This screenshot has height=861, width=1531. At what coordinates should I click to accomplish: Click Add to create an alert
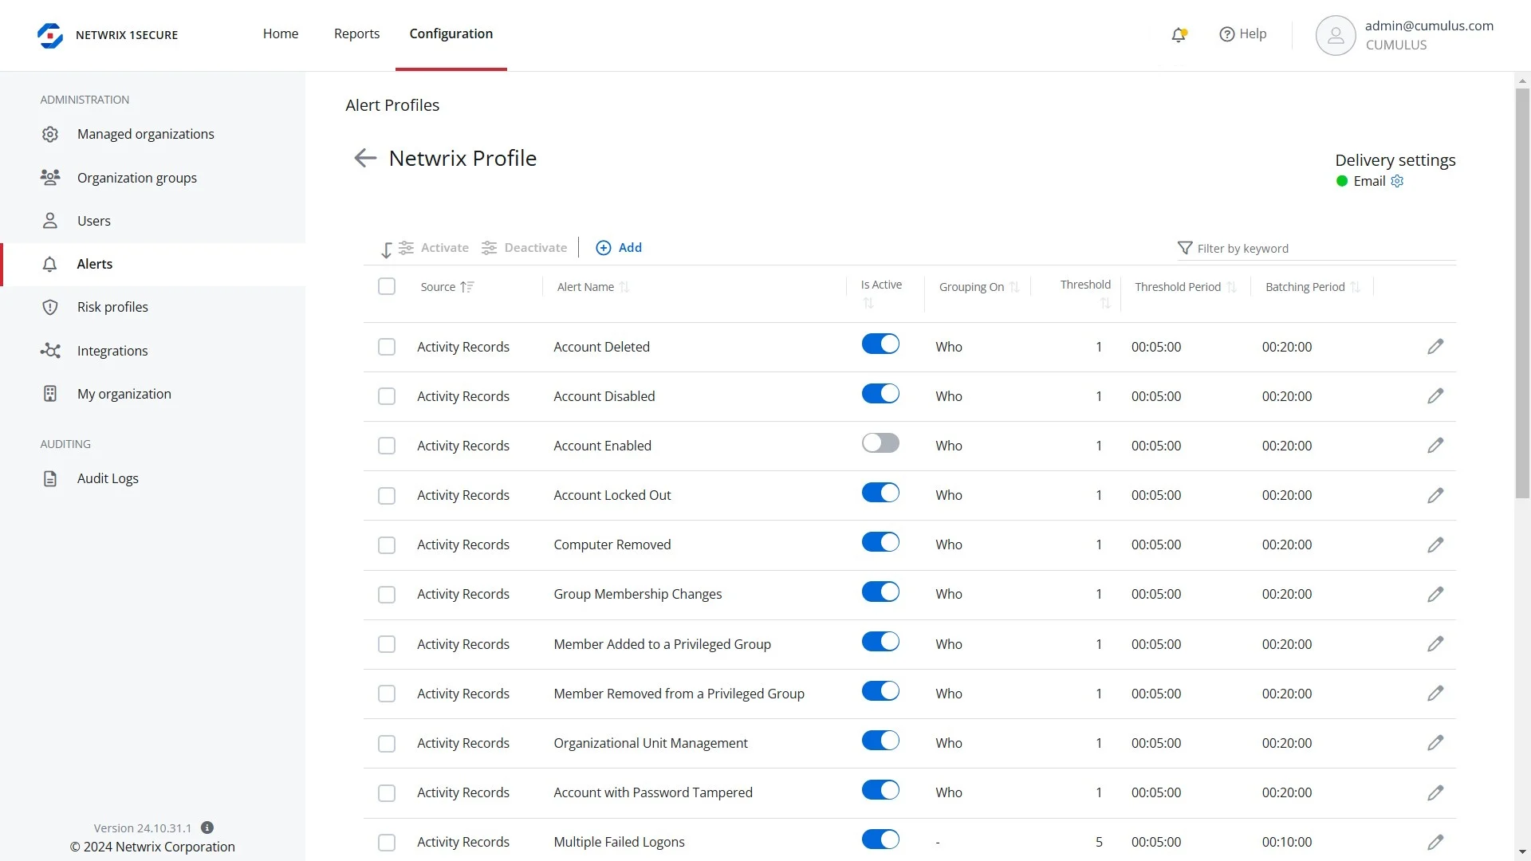click(619, 248)
